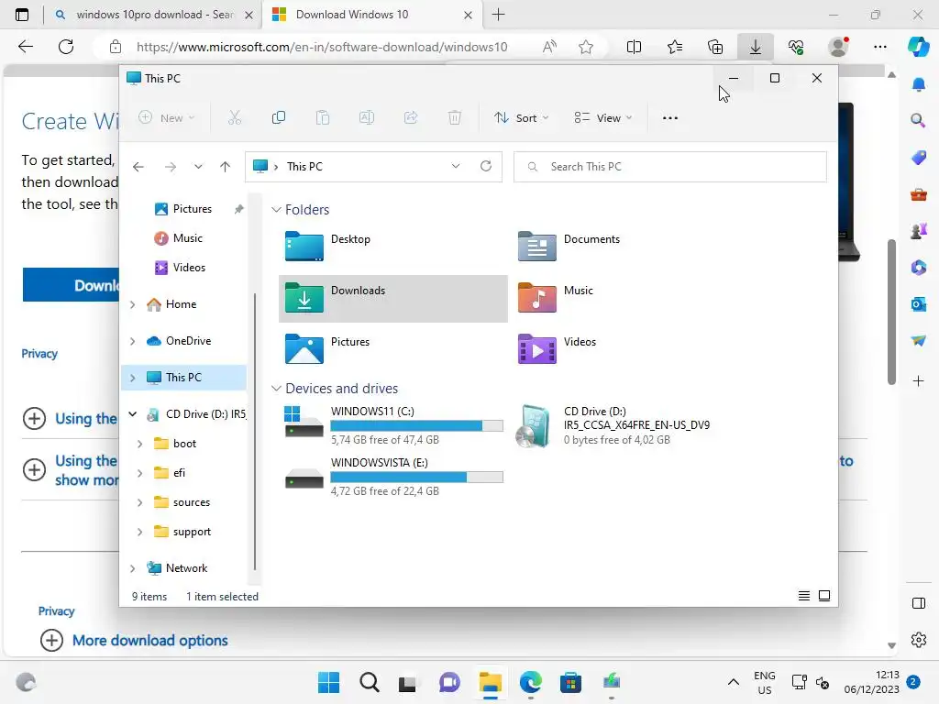
Task: Click More download options link
Action: [x=149, y=641]
